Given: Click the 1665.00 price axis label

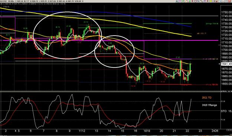Looking at the screenshot, I should point(226,76).
